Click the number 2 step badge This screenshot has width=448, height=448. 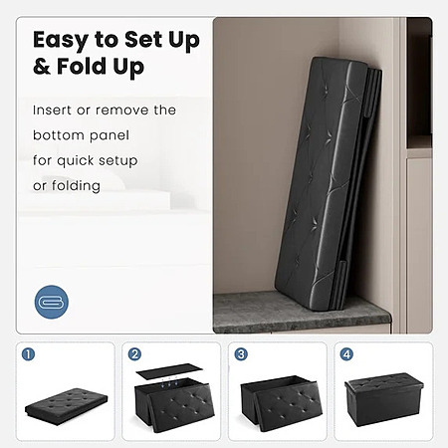[134, 354]
